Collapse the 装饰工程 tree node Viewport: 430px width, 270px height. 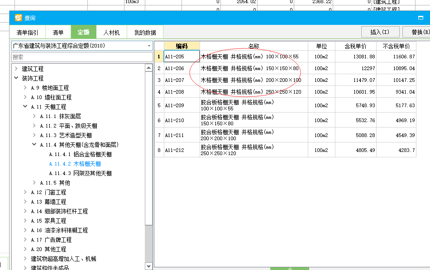16,78
